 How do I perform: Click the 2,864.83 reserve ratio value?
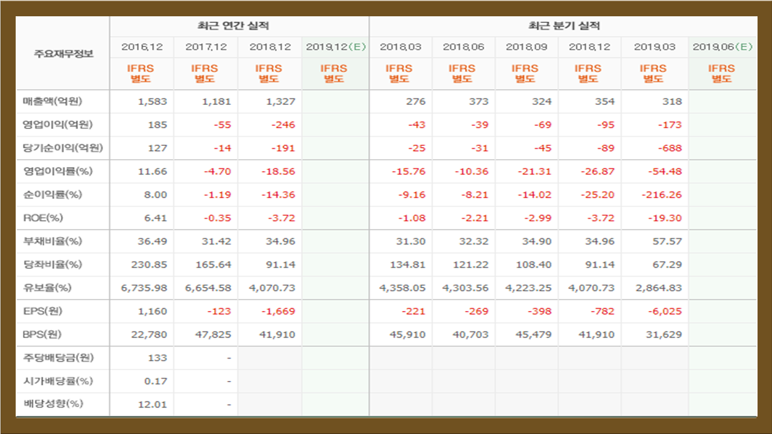point(659,288)
